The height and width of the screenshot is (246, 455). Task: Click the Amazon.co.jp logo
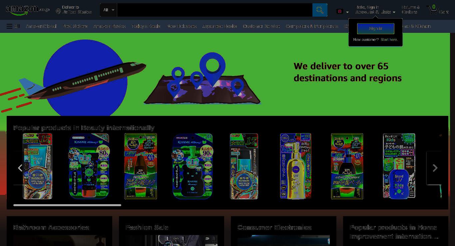tap(28, 10)
